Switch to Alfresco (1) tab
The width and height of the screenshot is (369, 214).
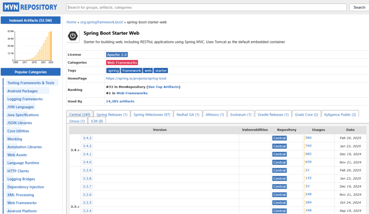[x=214, y=115]
